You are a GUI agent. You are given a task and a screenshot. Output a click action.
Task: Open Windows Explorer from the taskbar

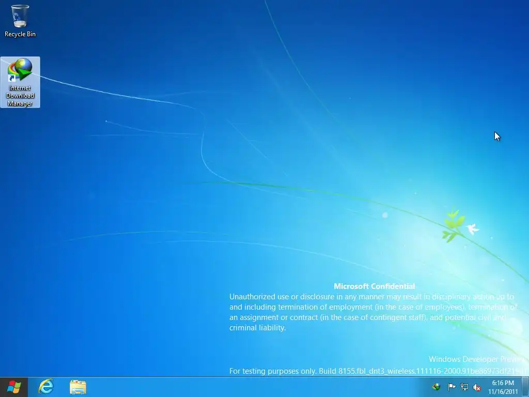click(x=78, y=387)
